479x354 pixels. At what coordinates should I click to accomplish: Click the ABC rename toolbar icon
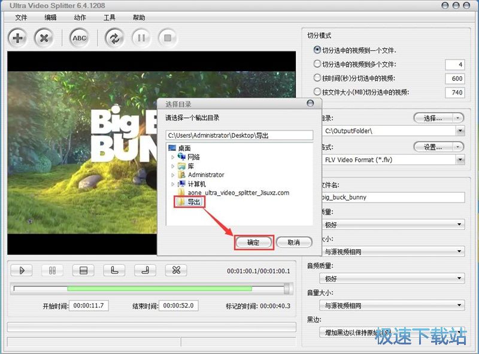coord(79,38)
